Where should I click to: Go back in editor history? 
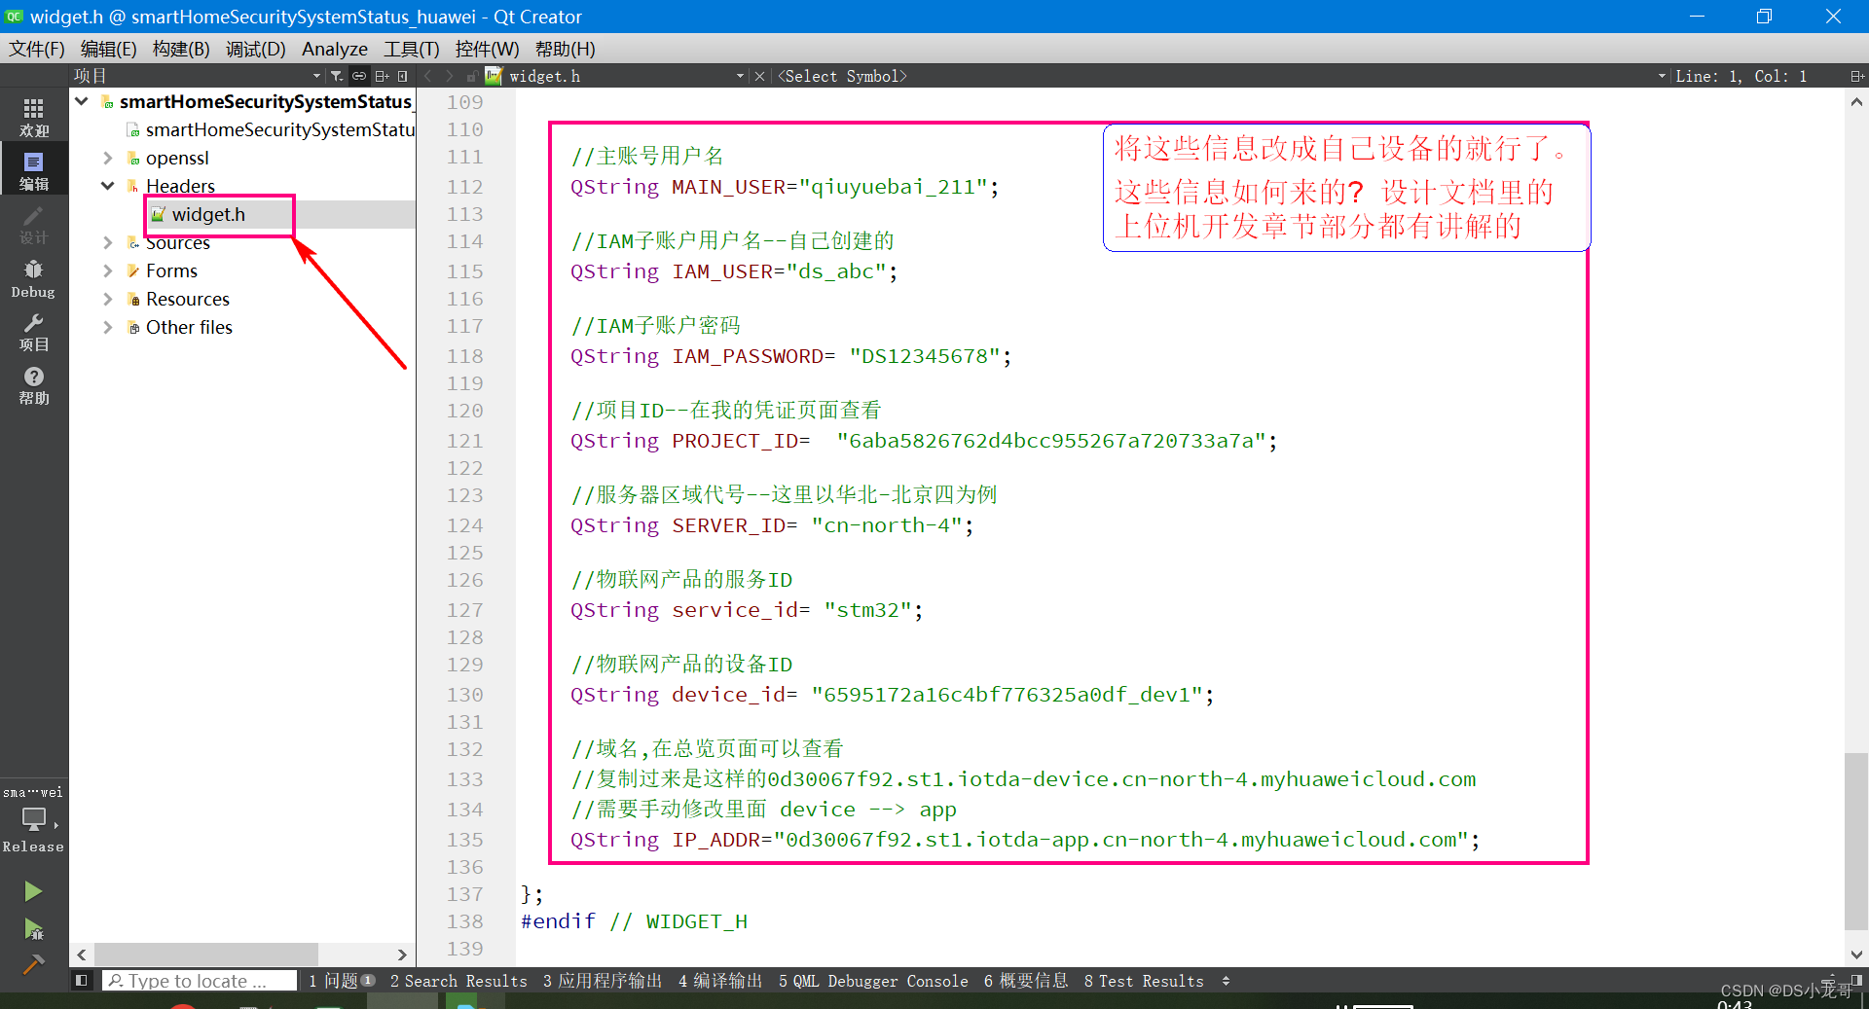click(x=428, y=76)
